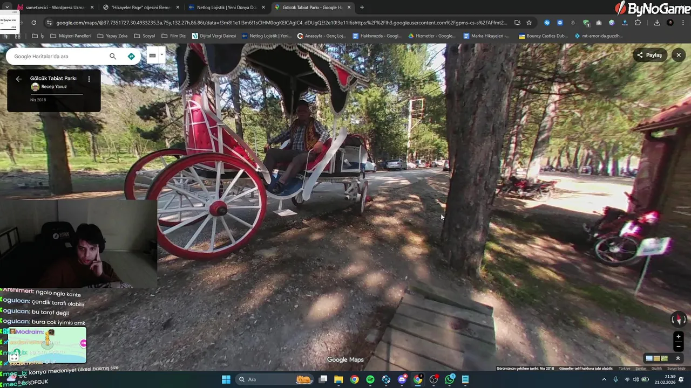Zoom in with the plus button

click(x=679, y=337)
